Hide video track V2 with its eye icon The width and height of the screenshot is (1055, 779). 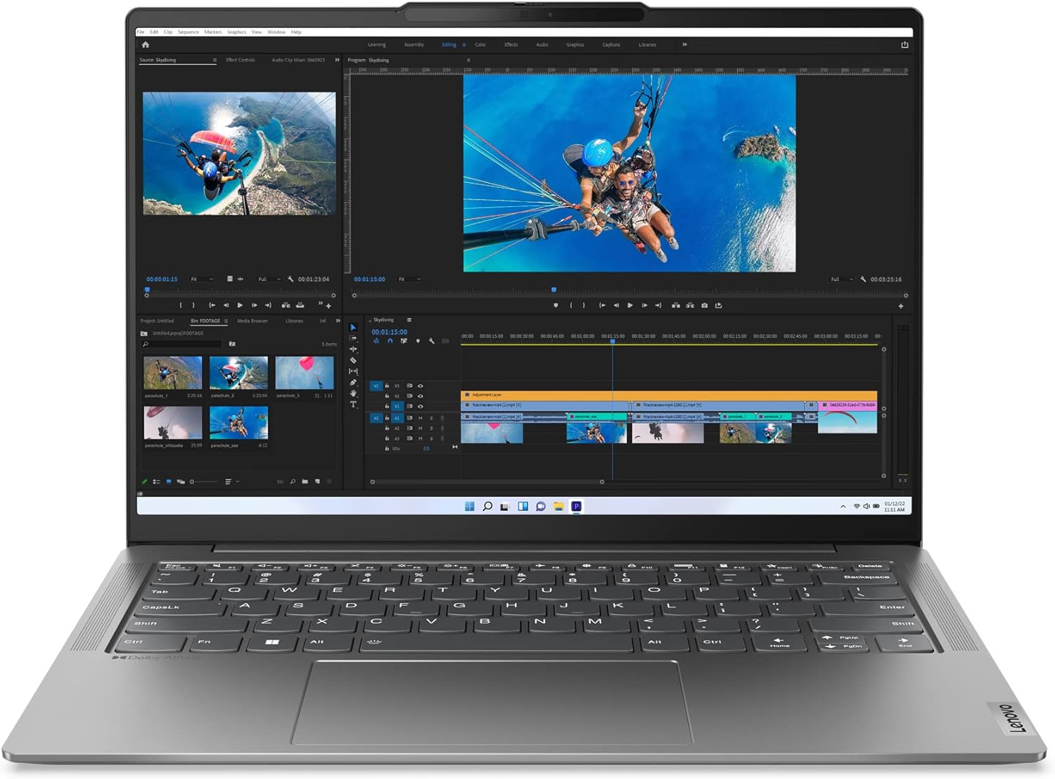click(421, 395)
